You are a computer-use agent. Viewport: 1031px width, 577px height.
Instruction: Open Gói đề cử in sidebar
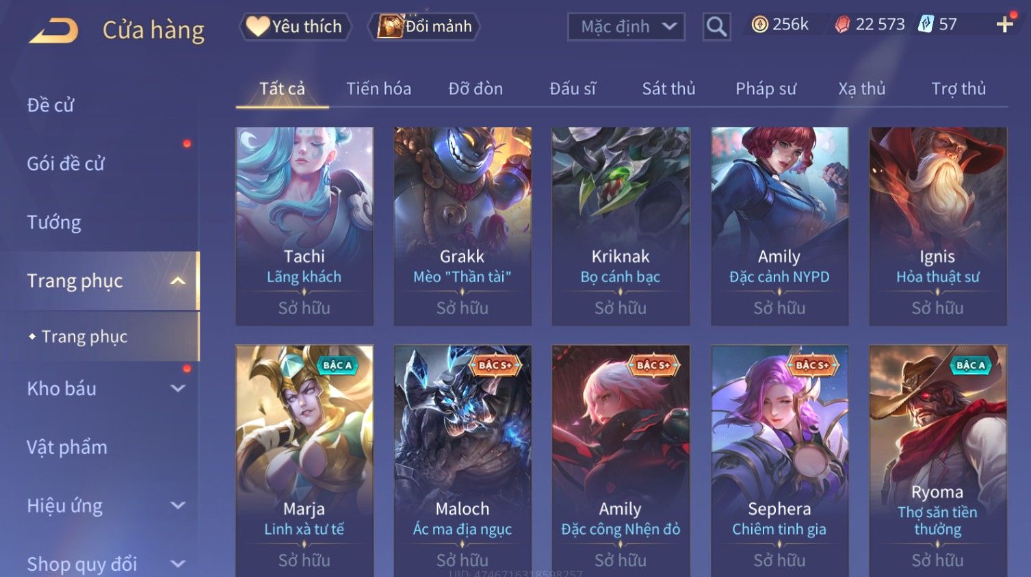[x=66, y=164]
